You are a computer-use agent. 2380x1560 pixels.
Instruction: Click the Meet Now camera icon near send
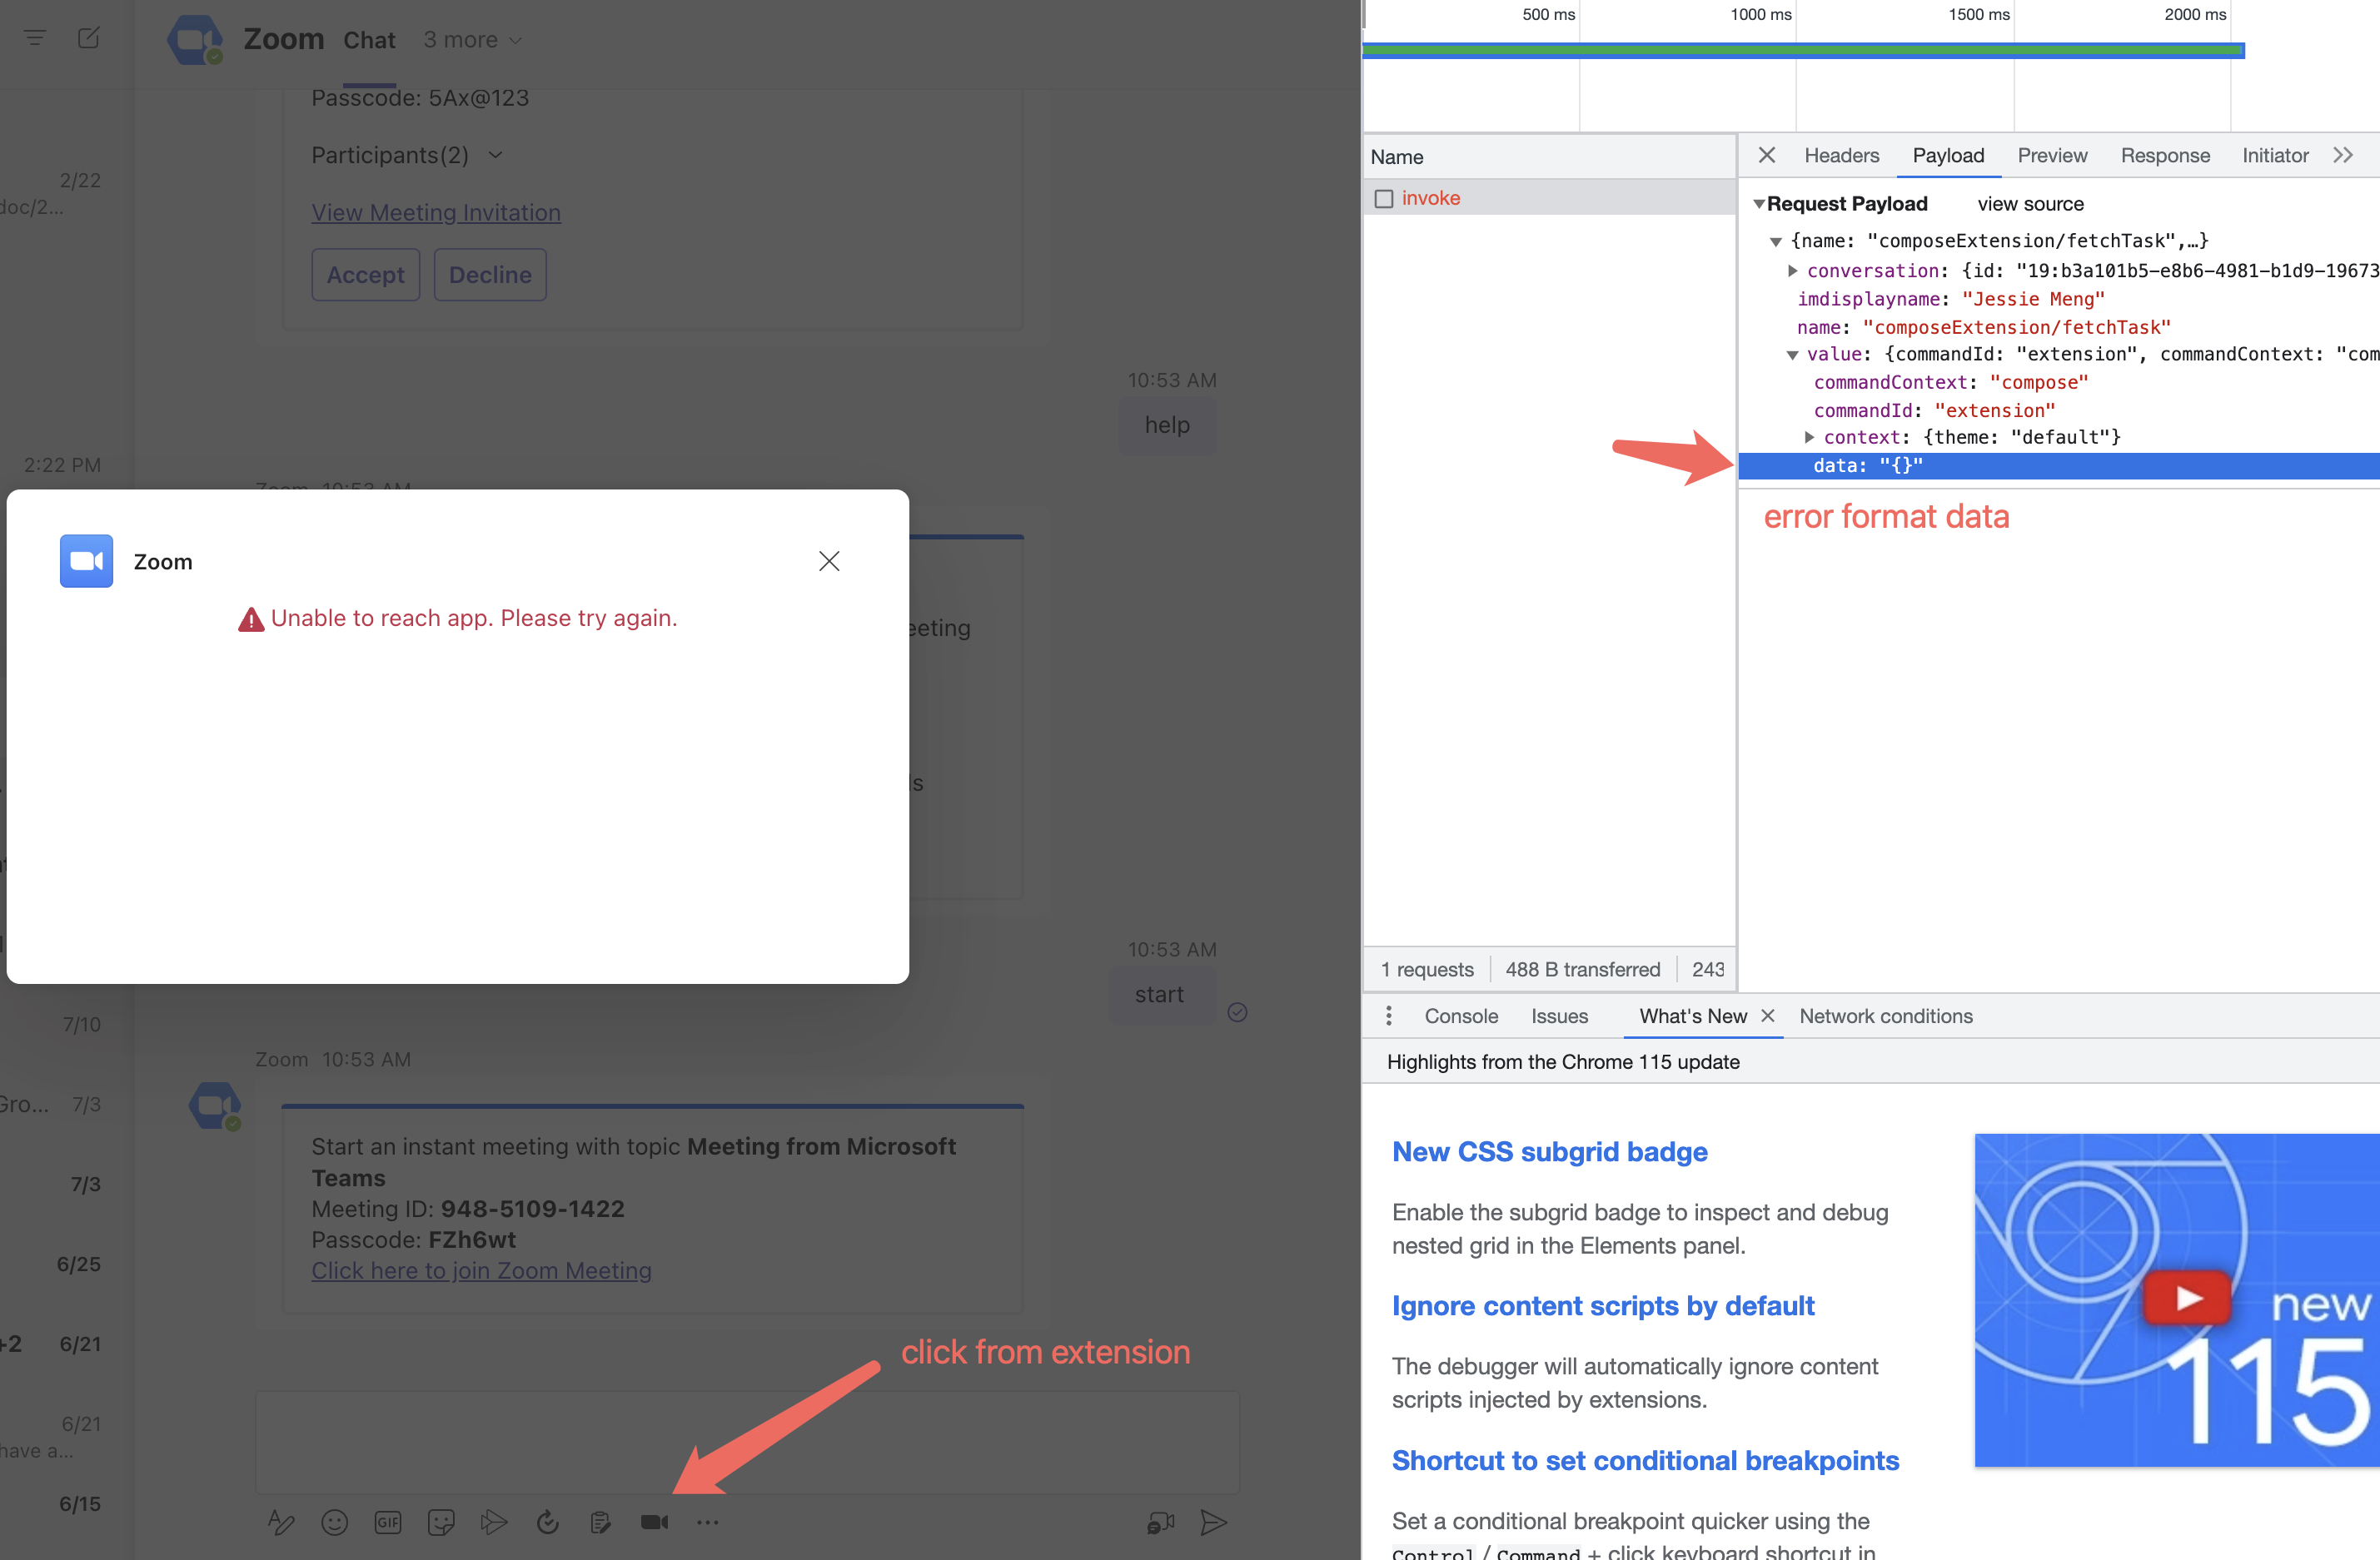coord(1160,1522)
